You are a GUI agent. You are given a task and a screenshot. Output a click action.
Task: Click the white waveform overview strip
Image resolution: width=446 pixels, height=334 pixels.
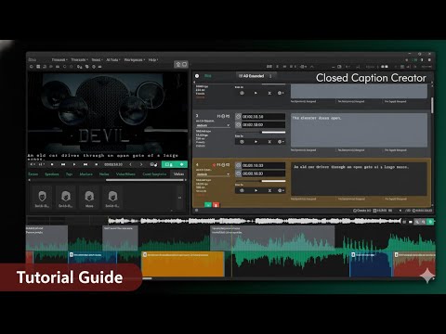255,221
